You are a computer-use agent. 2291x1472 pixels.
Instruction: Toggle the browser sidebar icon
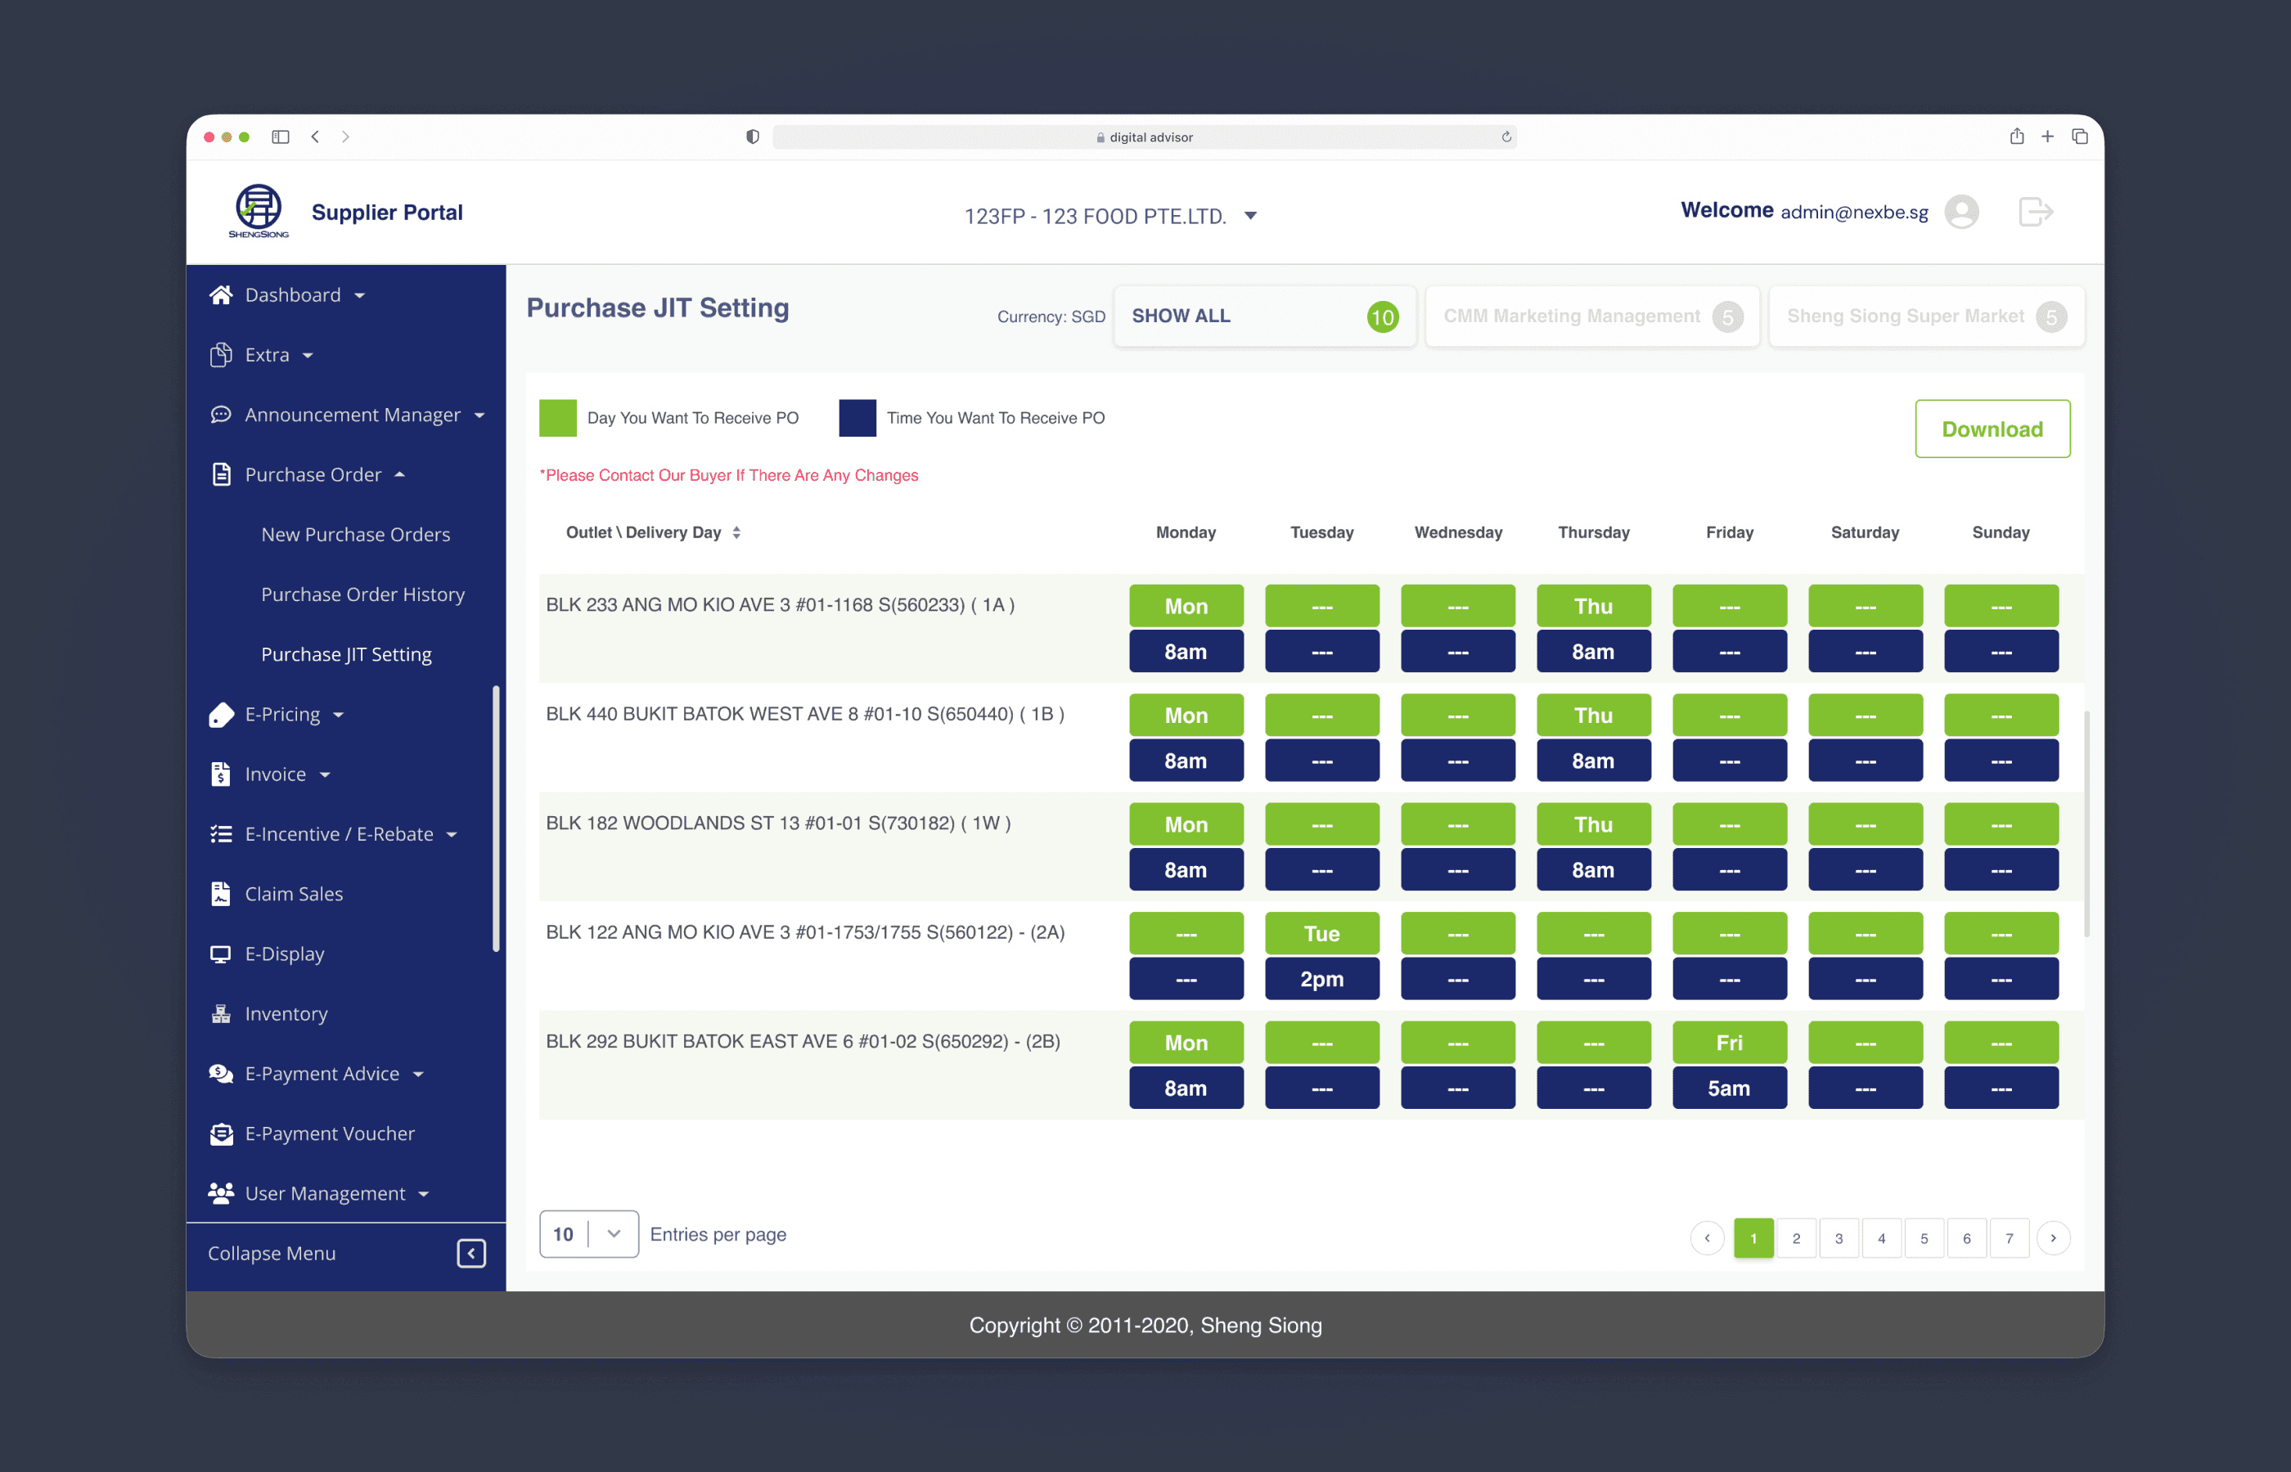(280, 137)
